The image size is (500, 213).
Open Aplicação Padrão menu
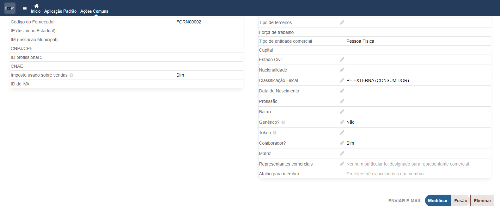[60, 11]
